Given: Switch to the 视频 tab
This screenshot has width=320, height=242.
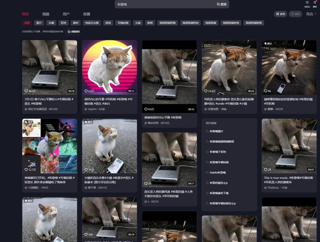Looking at the screenshot, I should coord(46,14).
